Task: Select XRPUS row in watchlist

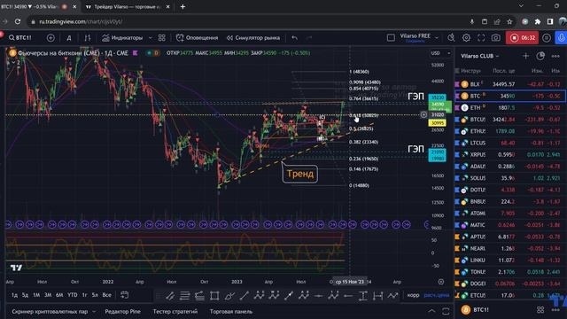Action: (510, 154)
